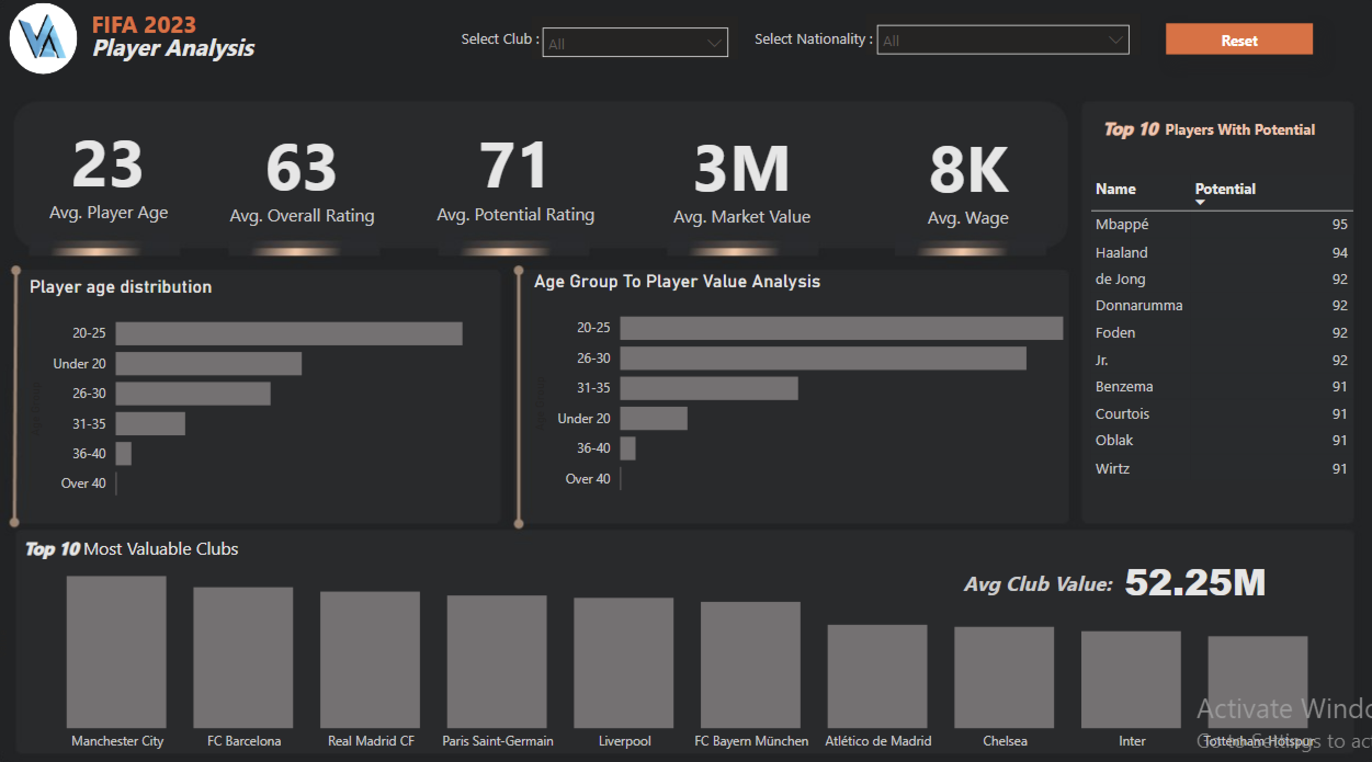1372x762 pixels.
Task: Click the Potential column sort arrow
Action: tap(1199, 202)
